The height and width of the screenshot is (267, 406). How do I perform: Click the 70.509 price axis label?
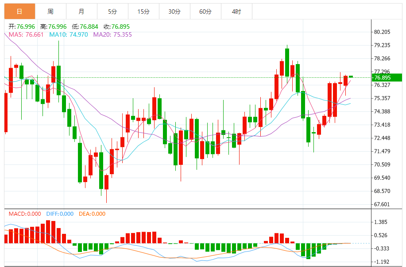pyautogui.click(x=382, y=164)
